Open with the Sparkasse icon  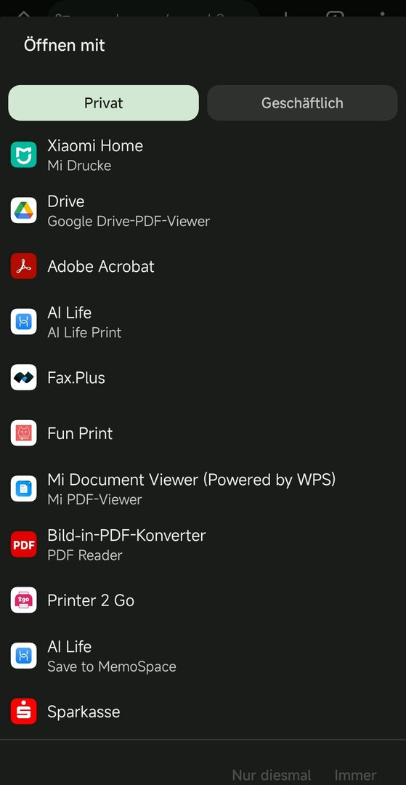[23, 711]
